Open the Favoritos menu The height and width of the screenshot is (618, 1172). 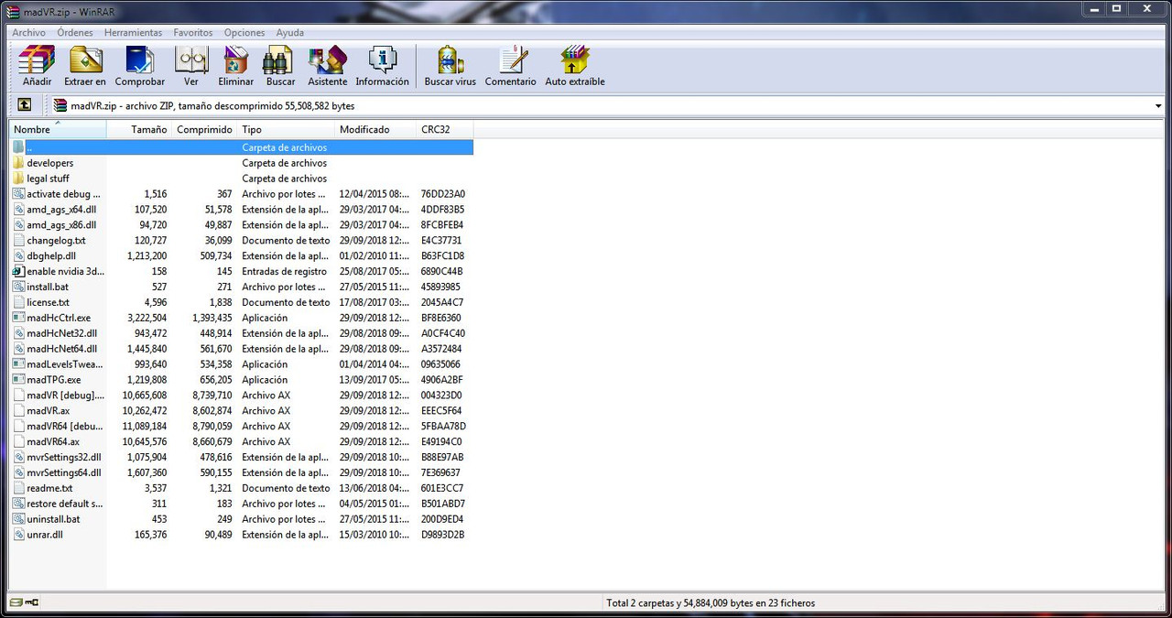tap(193, 33)
